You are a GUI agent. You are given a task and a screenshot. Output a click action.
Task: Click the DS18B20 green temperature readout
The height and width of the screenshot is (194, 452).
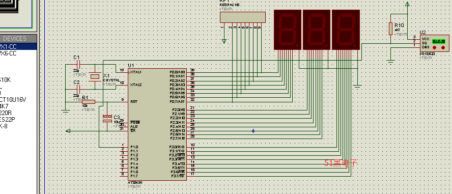pyautogui.click(x=439, y=41)
